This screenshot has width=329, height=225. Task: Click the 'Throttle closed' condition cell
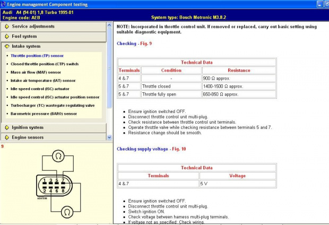171,86
